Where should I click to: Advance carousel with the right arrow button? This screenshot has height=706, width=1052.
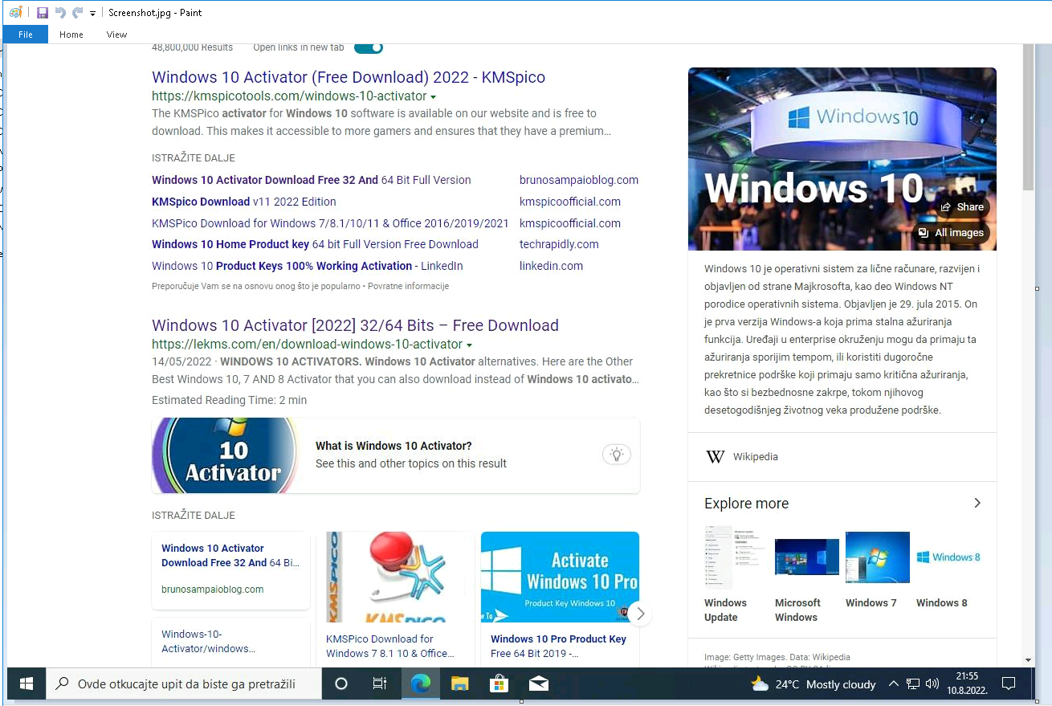(x=639, y=614)
